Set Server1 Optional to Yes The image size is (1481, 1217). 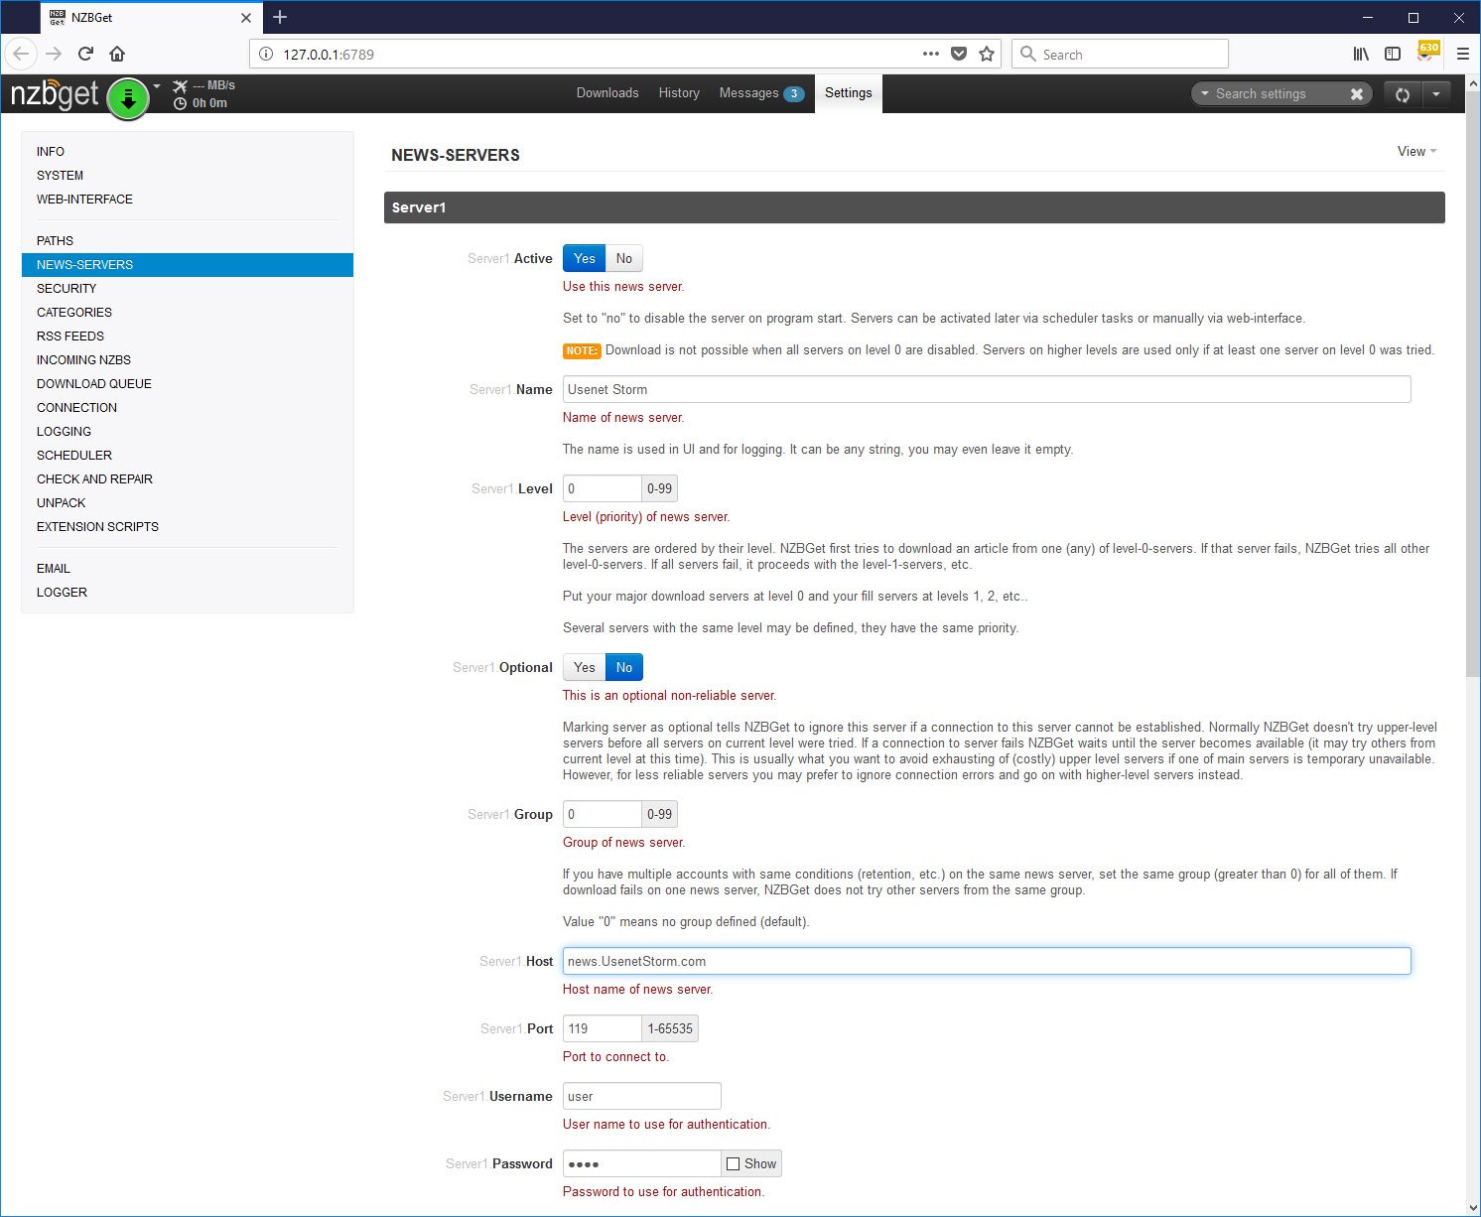tap(585, 667)
